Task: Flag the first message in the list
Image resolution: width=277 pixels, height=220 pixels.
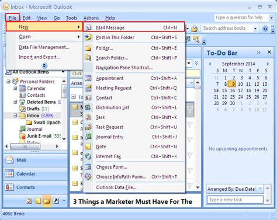Action: point(190,110)
